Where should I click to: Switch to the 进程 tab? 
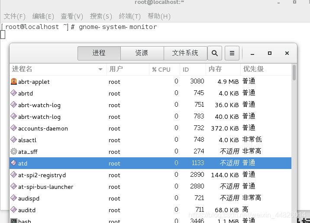[99, 53]
